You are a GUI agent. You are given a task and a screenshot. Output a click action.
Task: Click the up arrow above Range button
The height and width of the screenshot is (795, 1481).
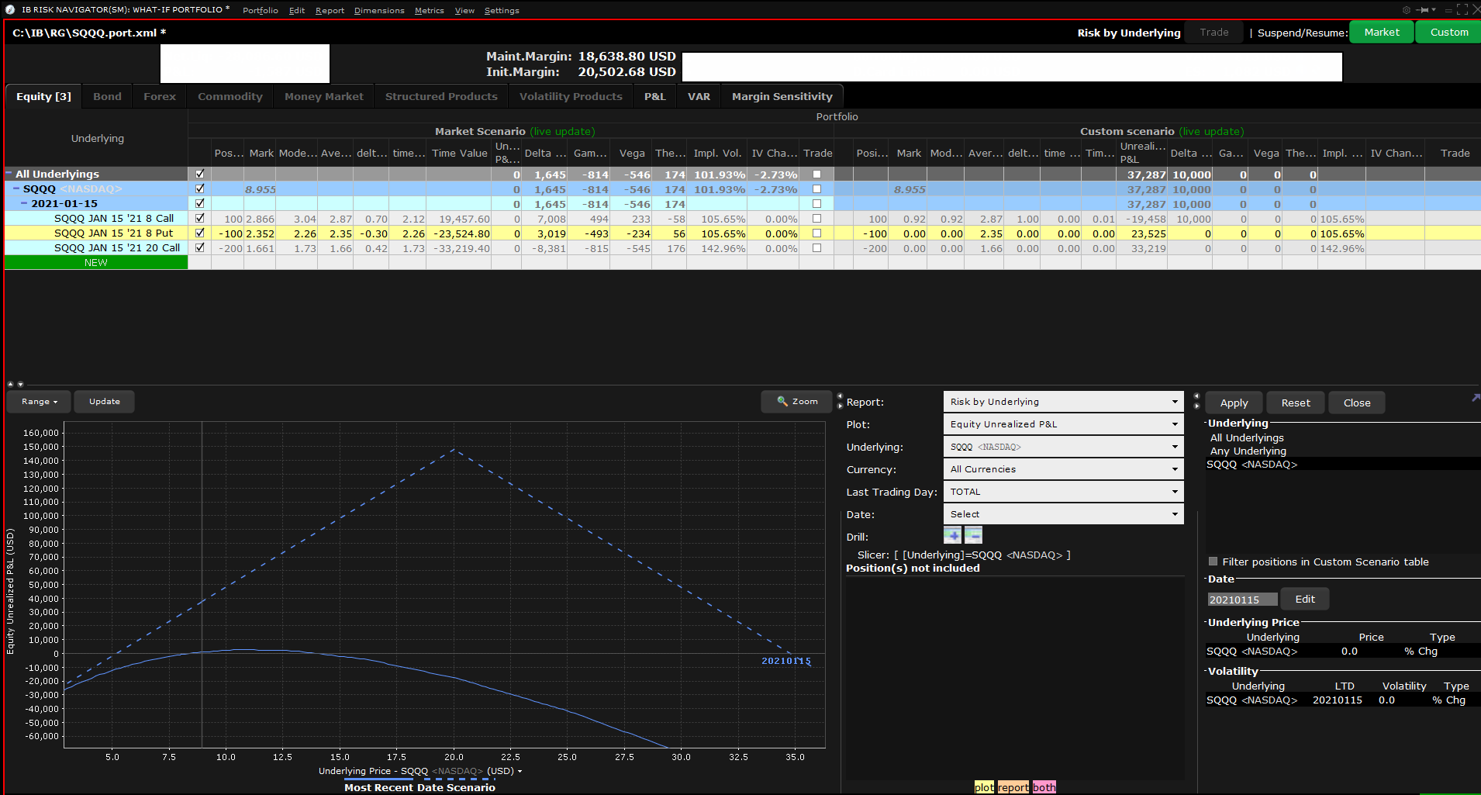pos(11,384)
